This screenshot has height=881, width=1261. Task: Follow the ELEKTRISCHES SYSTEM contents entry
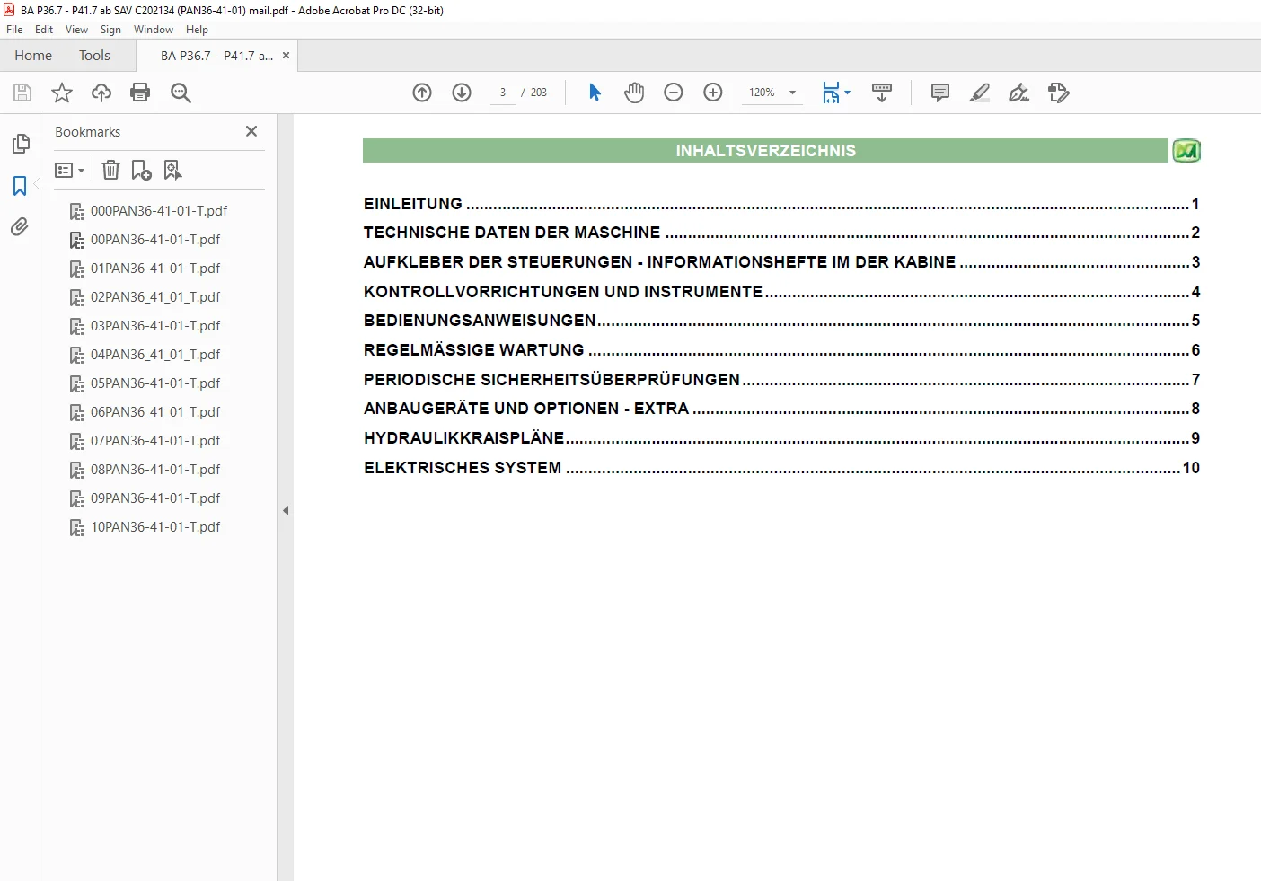coord(781,468)
